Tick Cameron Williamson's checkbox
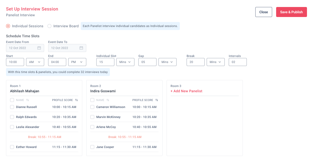313x162 pixels. [92, 107]
